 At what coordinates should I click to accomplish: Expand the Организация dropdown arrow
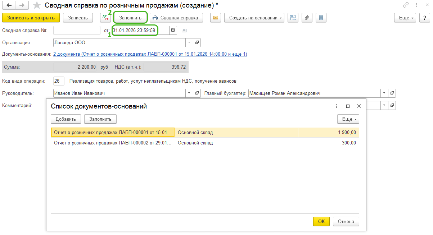click(x=190, y=42)
